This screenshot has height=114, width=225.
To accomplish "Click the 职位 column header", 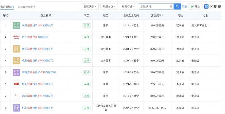I will (106, 15).
